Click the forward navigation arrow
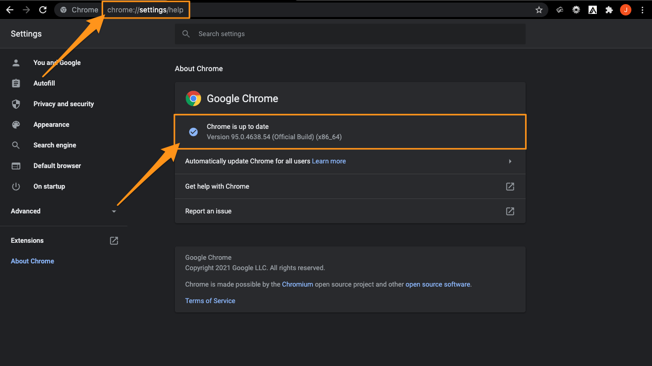The width and height of the screenshot is (652, 366). click(x=26, y=10)
